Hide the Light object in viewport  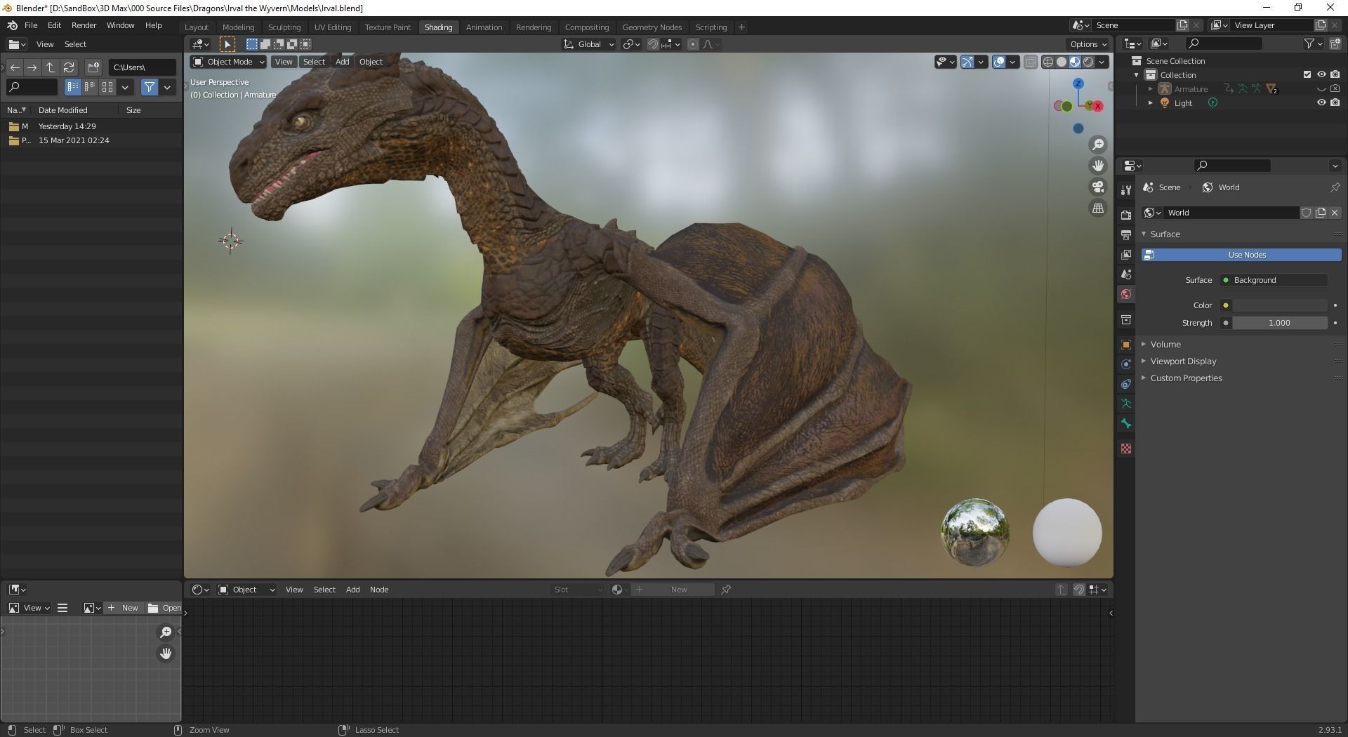coord(1321,102)
